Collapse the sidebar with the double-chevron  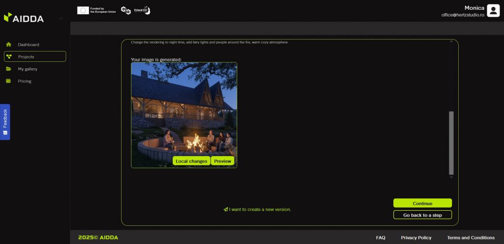[61, 19]
